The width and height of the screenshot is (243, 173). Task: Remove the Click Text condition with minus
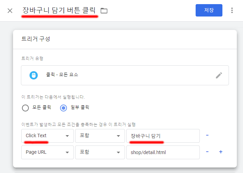pos(207,136)
